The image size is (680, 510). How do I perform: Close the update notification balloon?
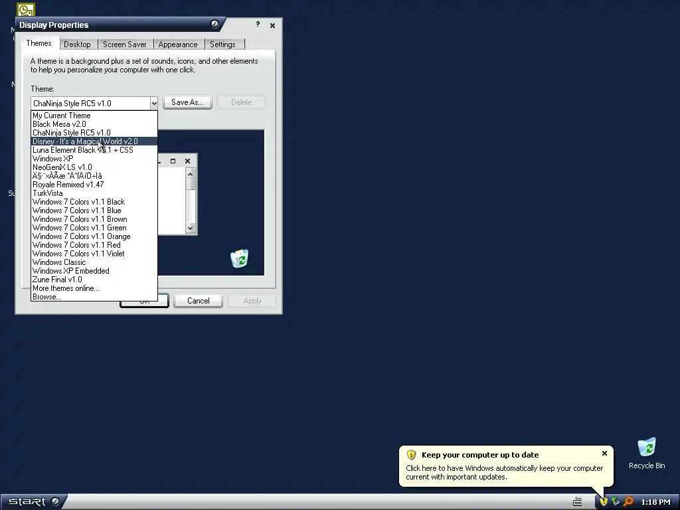point(604,453)
